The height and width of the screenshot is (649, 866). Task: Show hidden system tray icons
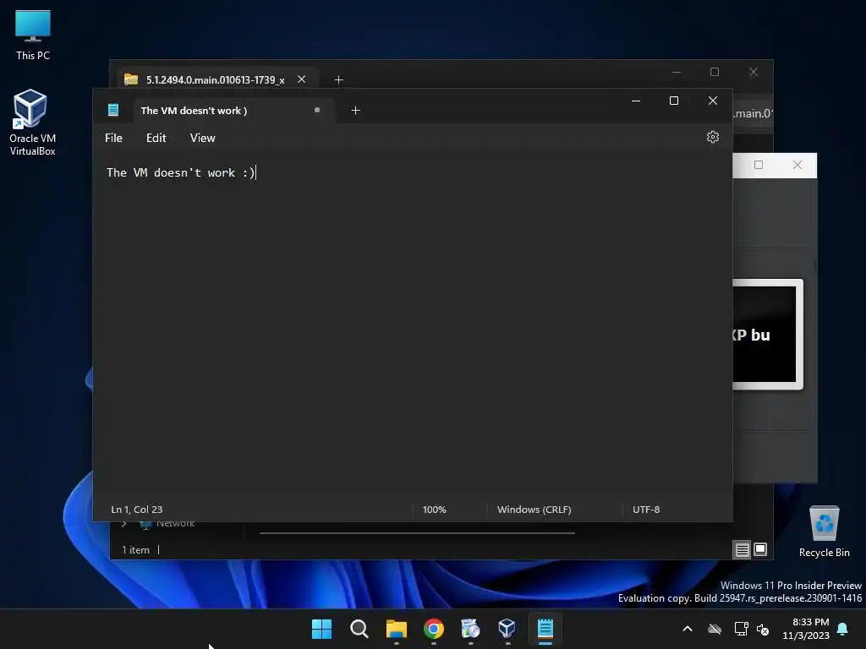coord(688,629)
